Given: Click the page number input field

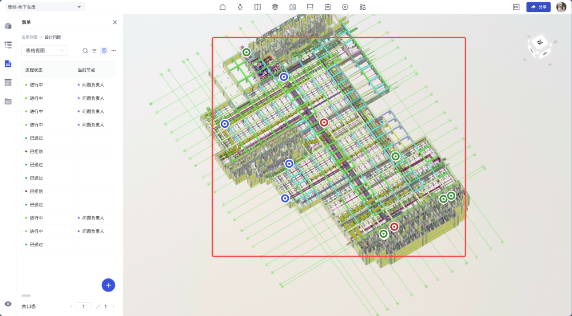Looking at the screenshot, I should tap(83, 306).
